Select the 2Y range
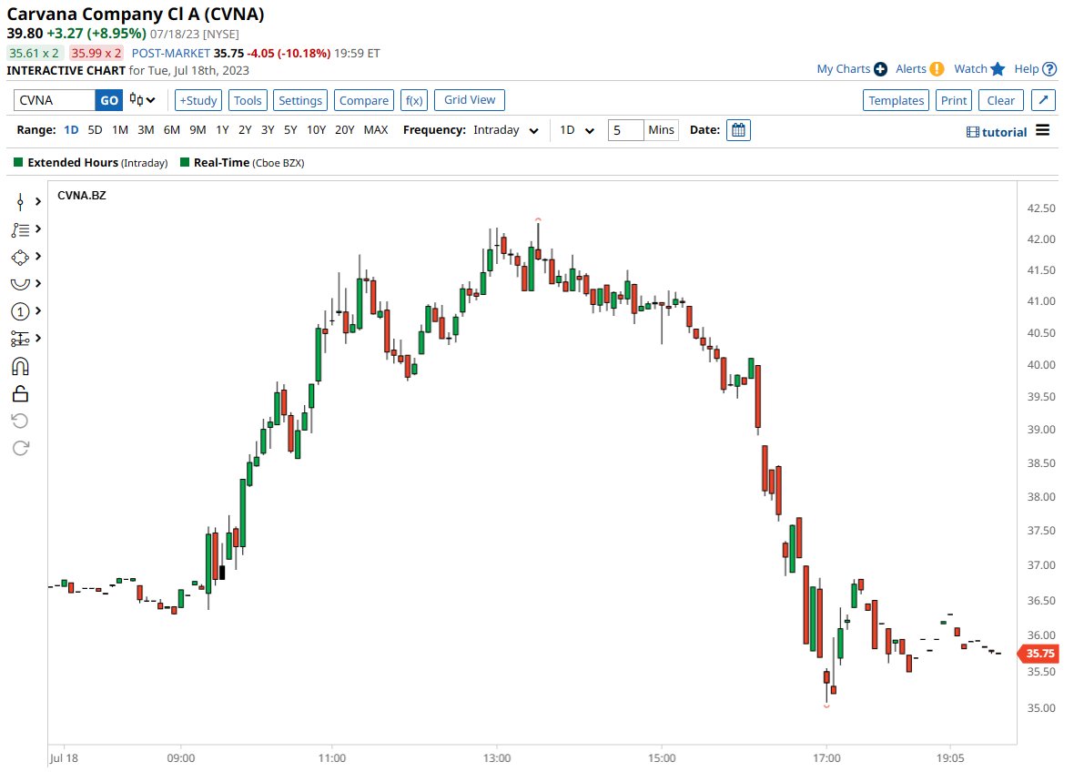The height and width of the screenshot is (782, 1074). point(245,130)
